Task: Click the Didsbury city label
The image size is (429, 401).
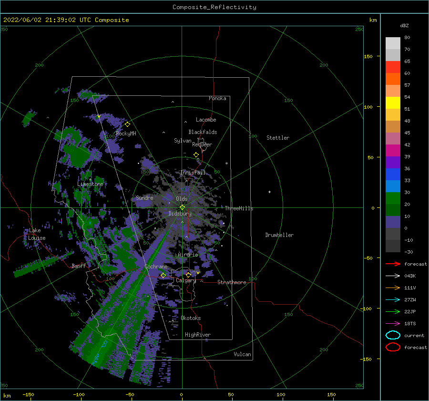Action: pyautogui.click(x=180, y=214)
